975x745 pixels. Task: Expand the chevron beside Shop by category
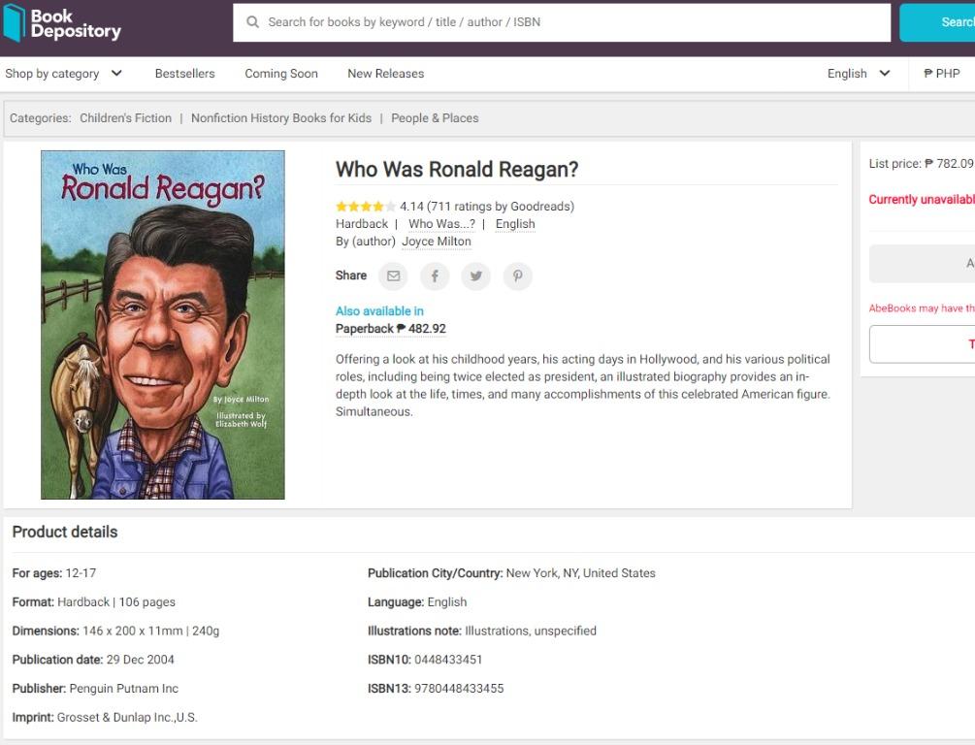[116, 73]
